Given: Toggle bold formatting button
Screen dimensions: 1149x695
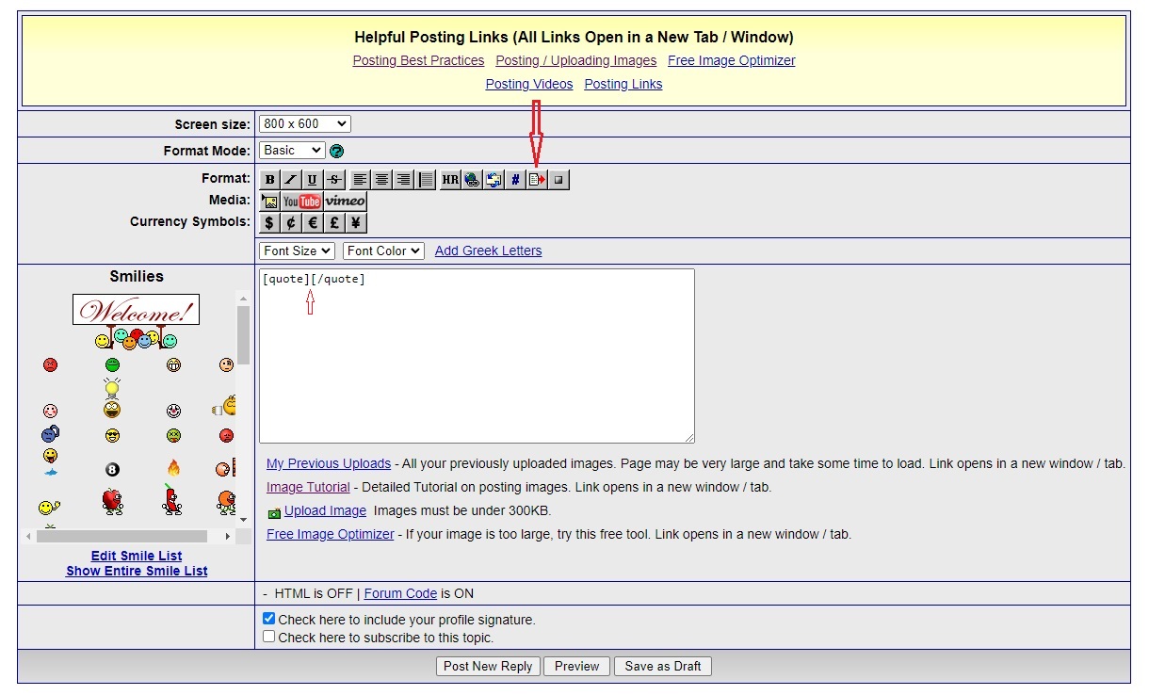Looking at the screenshot, I should (x=269, y=179).
